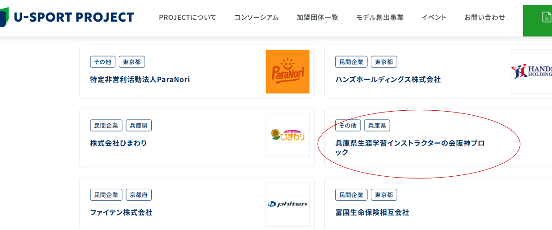Open the ParaNori orange logo thumbnail
Screen dimensions: 552x230
287,71
